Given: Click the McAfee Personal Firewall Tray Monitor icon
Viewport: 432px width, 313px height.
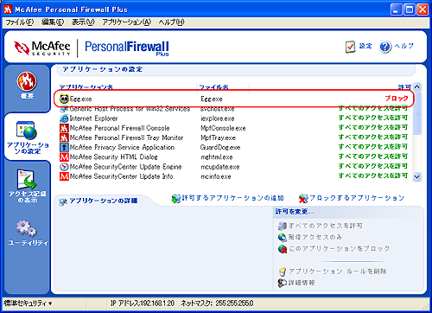Looking at the screenshot, I should pyautogui.click(x=64, y=137).
